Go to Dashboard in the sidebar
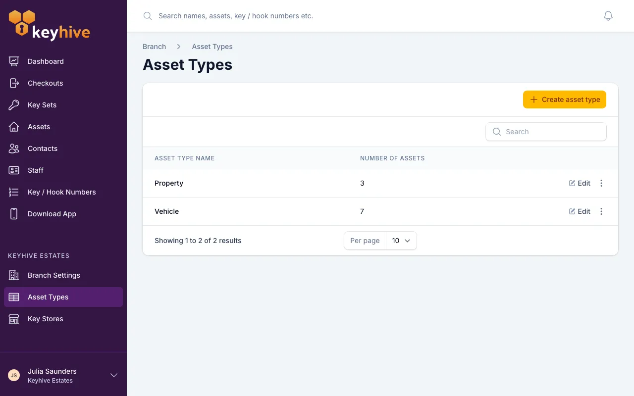Screen dimensions: 634x396 [63, 61]
